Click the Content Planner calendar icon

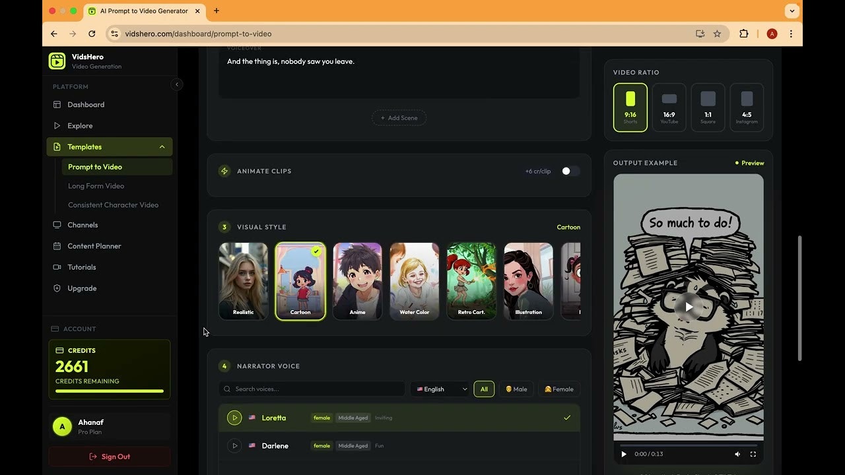pyautogui.click(x=57, y=246)
